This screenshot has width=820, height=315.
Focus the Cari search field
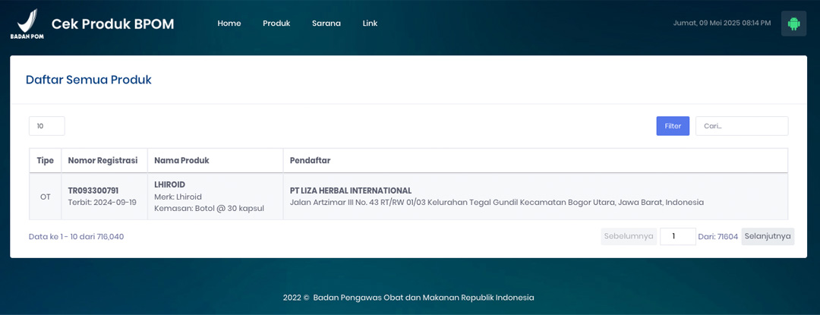click(741, 126)
